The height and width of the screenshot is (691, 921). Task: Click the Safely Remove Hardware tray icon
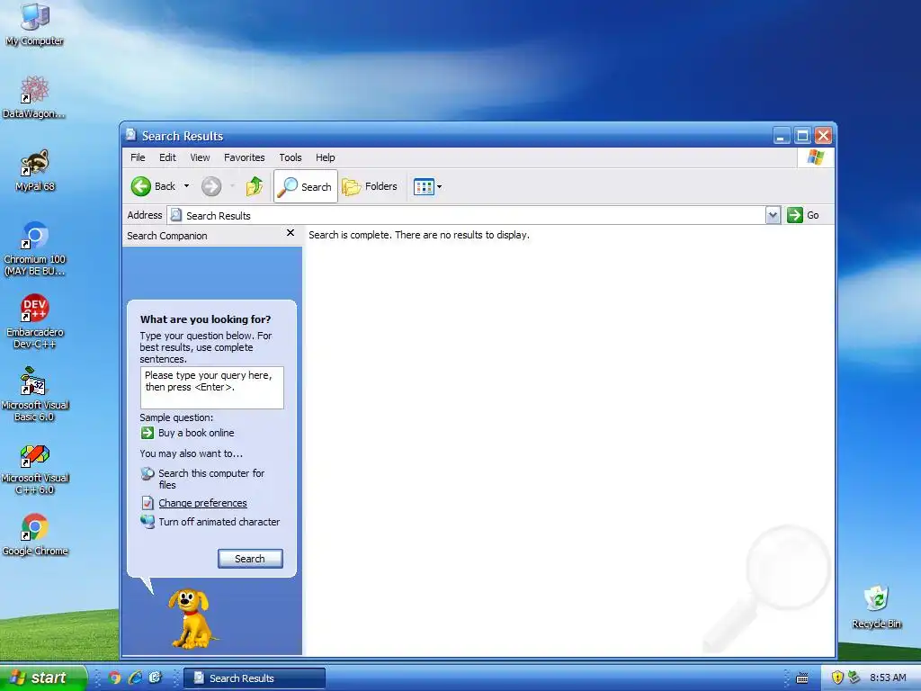pos(854,678)
